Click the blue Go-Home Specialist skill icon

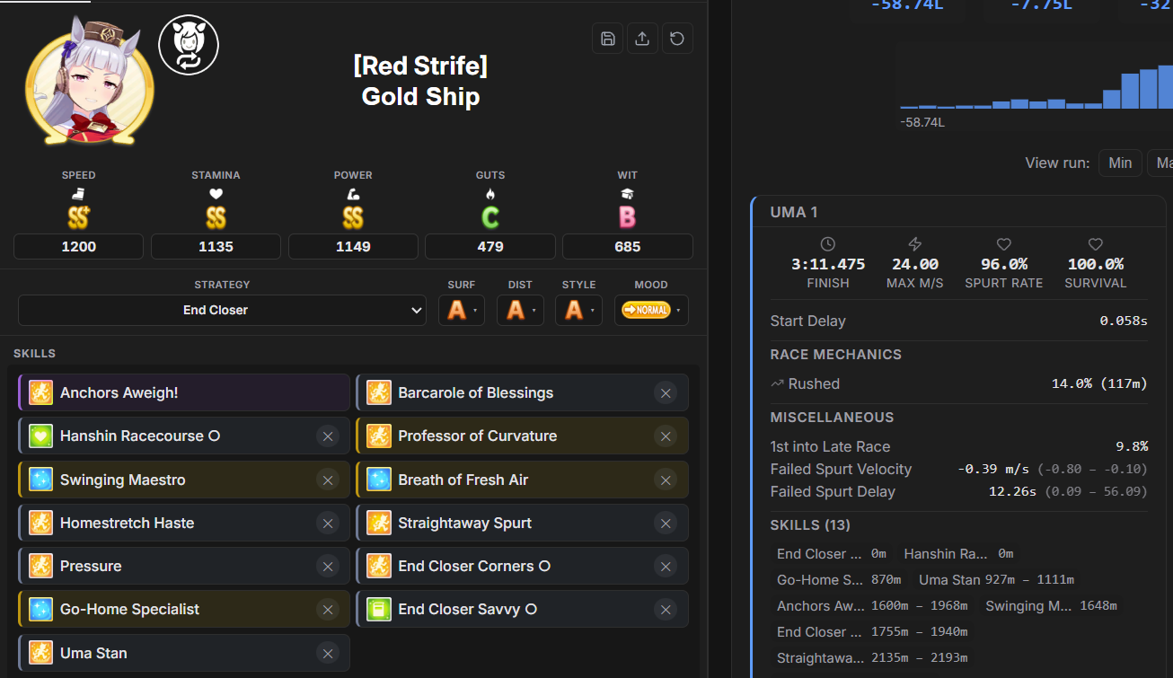pos(40,609)
